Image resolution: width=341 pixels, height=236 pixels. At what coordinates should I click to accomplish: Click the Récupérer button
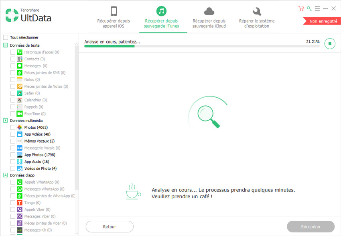pos(311,227)
